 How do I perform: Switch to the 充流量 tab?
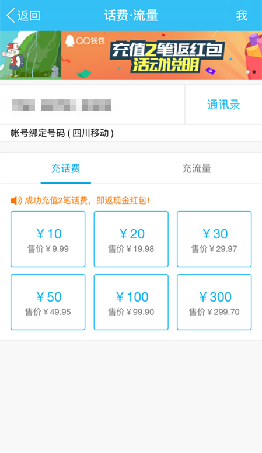pyautogui.click(x=197, y=168)
